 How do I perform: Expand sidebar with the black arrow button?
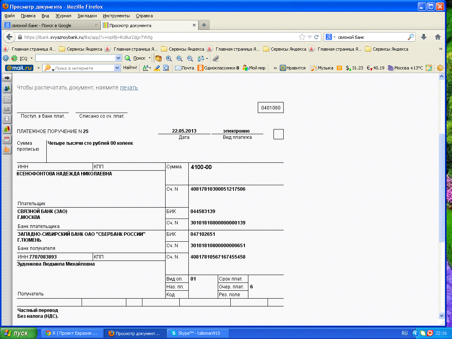click(x=7, y=78)
